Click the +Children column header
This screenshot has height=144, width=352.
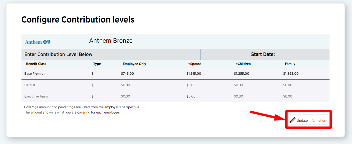pyautogui.click(x=243, y=64)
